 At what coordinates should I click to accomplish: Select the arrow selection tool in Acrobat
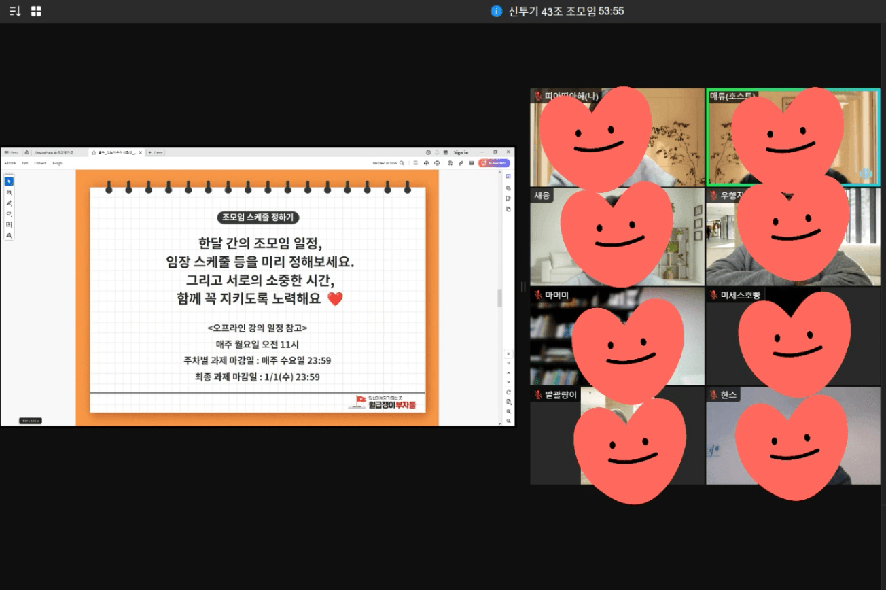point(9,181)
